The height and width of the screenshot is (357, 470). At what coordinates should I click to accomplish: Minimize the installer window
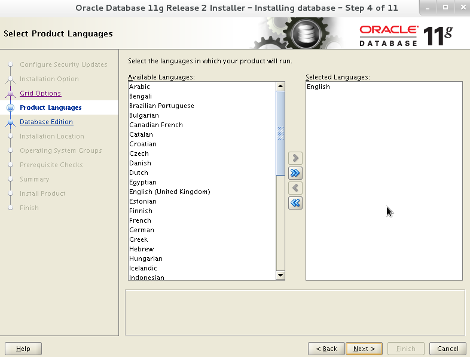coord(428,8)
